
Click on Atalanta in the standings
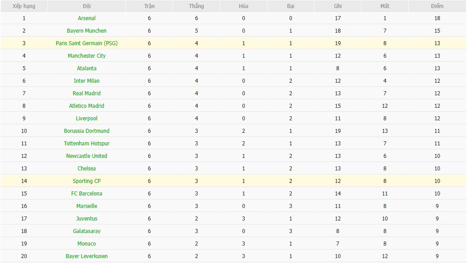tap(86, 68)
